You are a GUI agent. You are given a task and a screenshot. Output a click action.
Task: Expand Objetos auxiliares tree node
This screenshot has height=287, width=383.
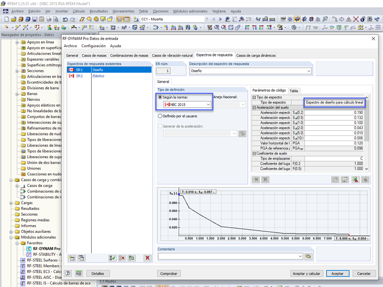pyautogui.click(x=11, y=232)
